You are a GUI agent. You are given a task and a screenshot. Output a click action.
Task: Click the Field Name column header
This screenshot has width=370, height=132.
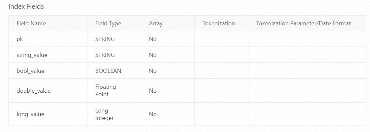[x=31, y=23]
